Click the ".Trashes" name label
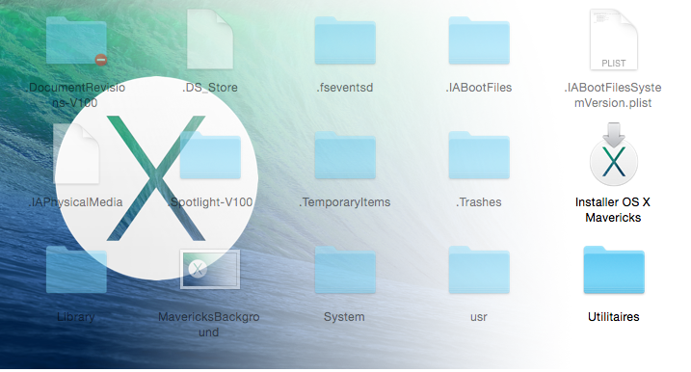 tap(479, 202)
